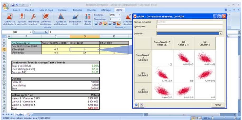Image resolution: width=242 pixels, height=120 pixels.
Task: Click the help icon in @RISK dialog
Action: (x=136, y=105)
